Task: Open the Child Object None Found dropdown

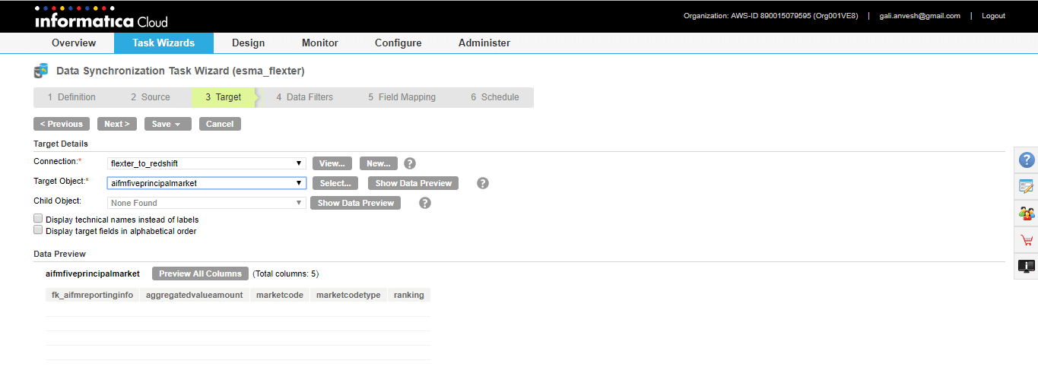Action: [x=207, y=203]
